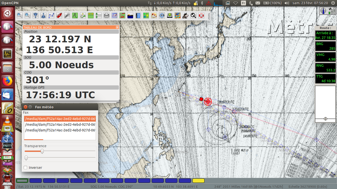Select the third fax file entry
The width and height of the screenshot is (337, 189).
(60, 130)
